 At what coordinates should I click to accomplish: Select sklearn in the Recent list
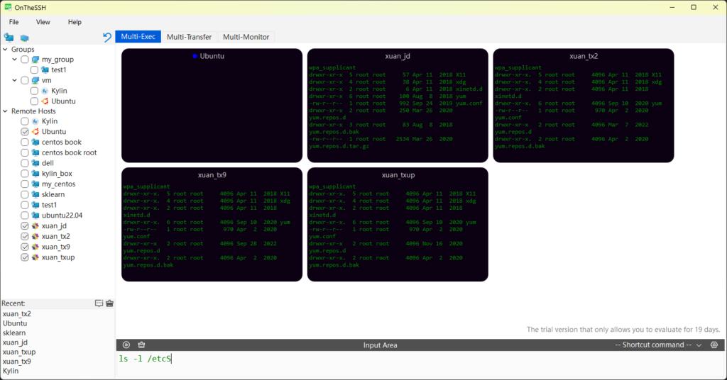pos(14,332)
